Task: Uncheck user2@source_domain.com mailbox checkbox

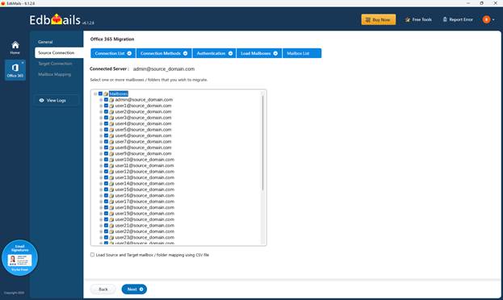Action: point(107,111)
